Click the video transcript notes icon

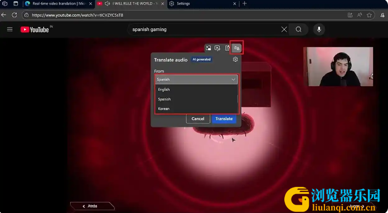(227, 48)
